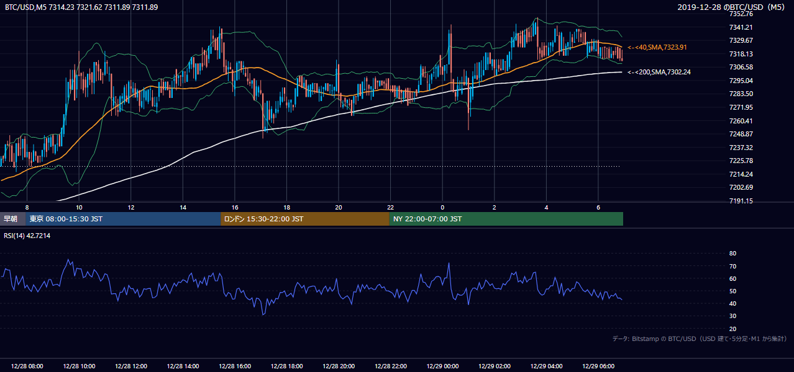Click the Bitstamp data source caption
This screenshot has height=372, width=794.
coord(700,339)
